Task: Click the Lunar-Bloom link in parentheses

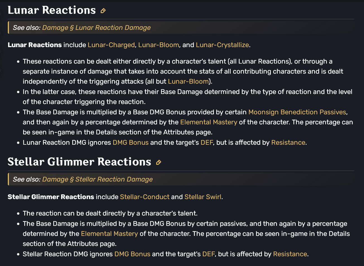Action: 188,81
